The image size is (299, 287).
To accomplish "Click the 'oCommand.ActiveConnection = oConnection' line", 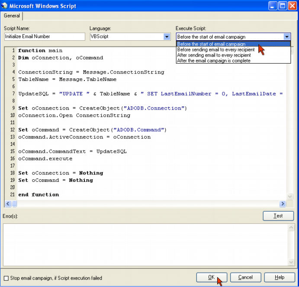I will pos(84,137).
